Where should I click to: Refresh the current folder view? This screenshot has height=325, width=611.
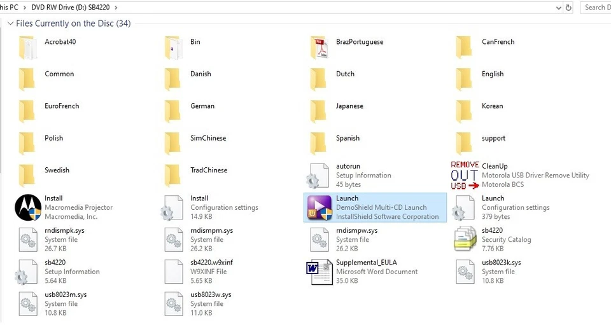click(568, 8)
